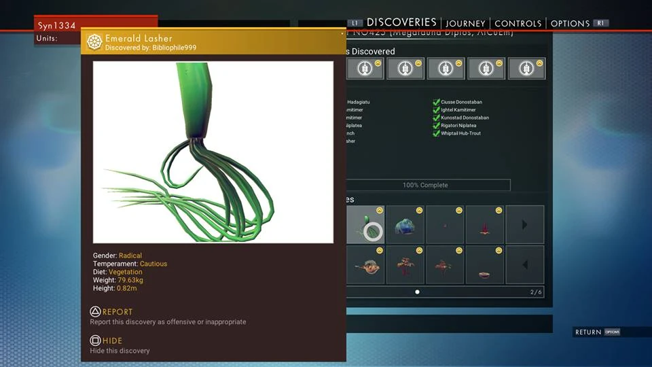Click the Syn1334 player name
652x367 pixels.
56,26
